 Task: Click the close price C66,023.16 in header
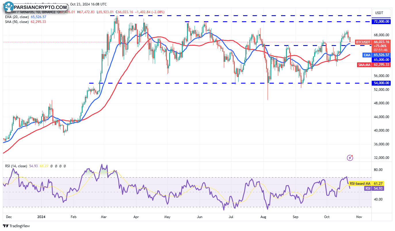tap(124, 12)
